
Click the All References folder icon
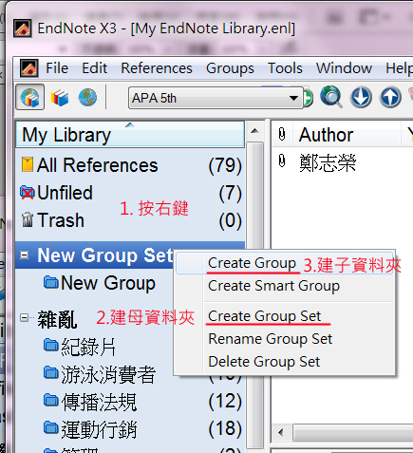pyautogui.click(x=28, y=164)
